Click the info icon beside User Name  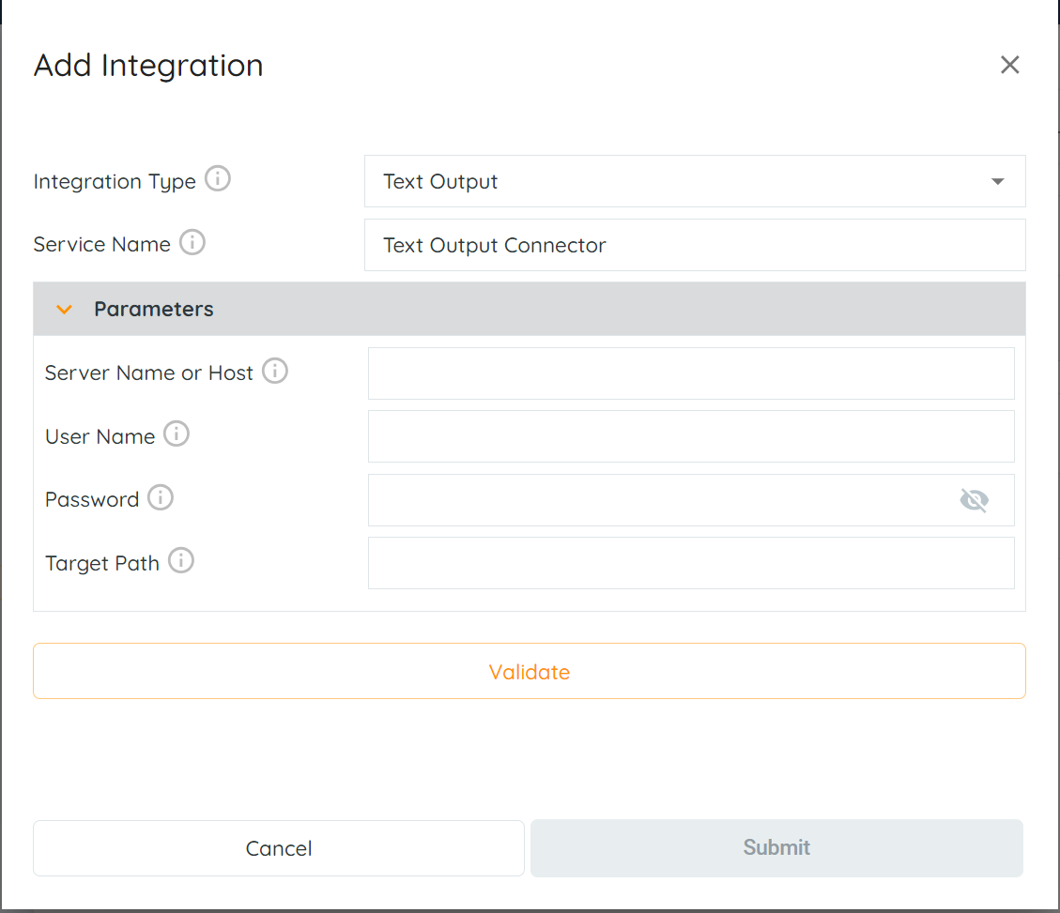pos(177,434)
